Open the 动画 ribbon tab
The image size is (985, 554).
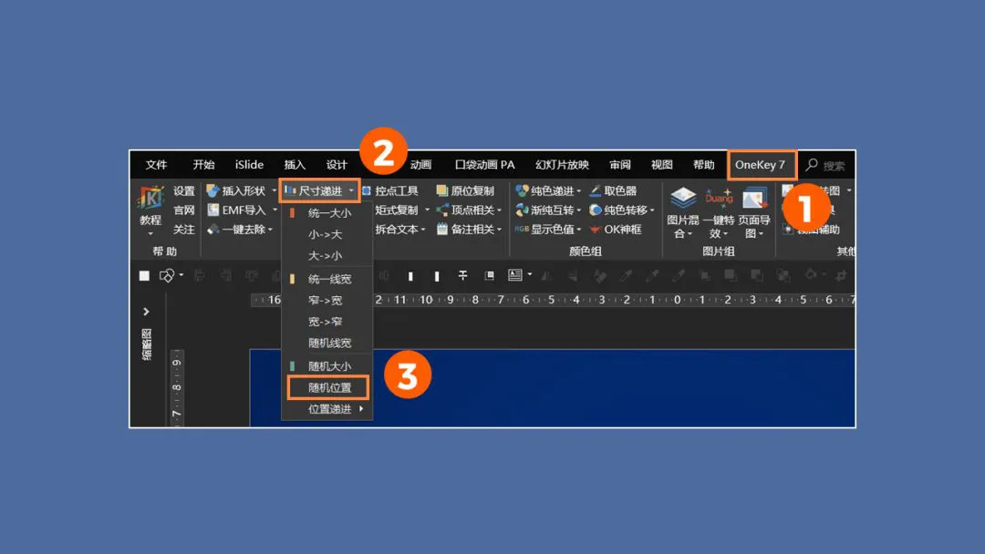pos(420,165)
